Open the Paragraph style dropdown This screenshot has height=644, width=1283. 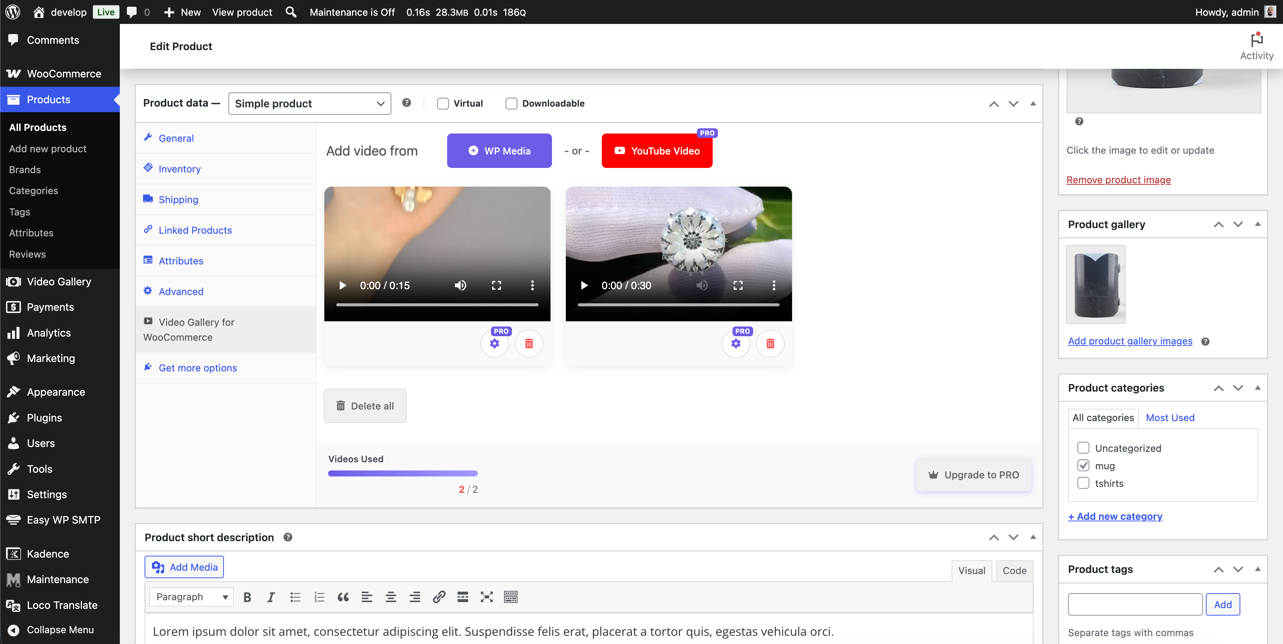[191, 597]
